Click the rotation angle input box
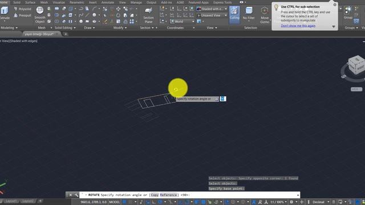 pos(222,99)
